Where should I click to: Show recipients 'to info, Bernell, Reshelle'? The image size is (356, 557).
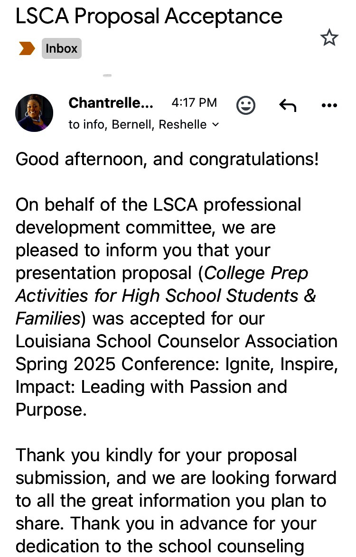pyautogui.click(x=138, y=124)
